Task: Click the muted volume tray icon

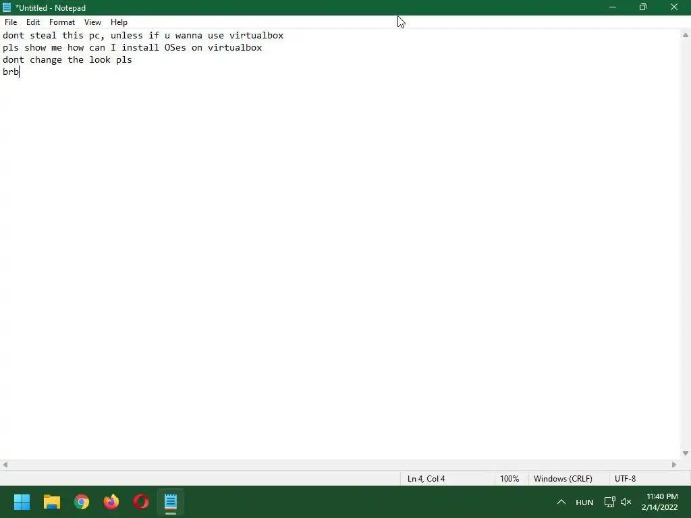Action: pyautogui.click(x=626, y=502)
